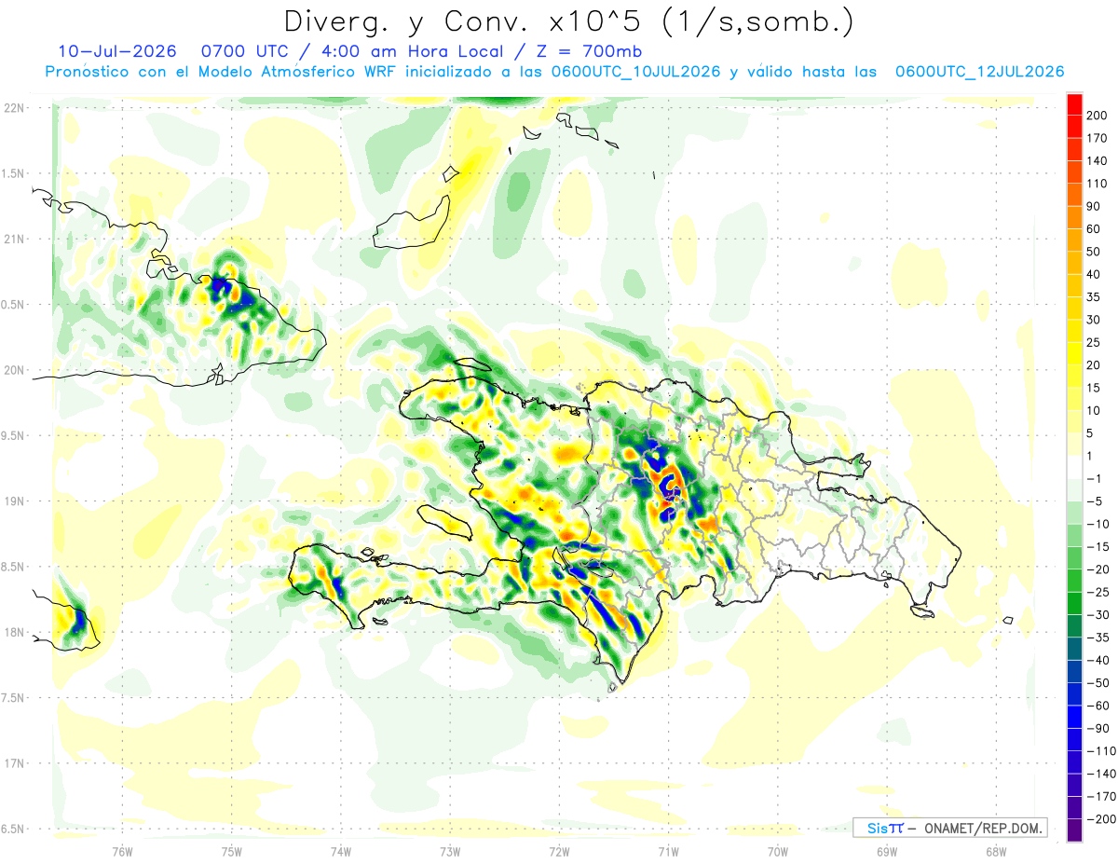Click the '-5' colorbar value
The width and height of the screenshot is (1118, 864).
1096,501
